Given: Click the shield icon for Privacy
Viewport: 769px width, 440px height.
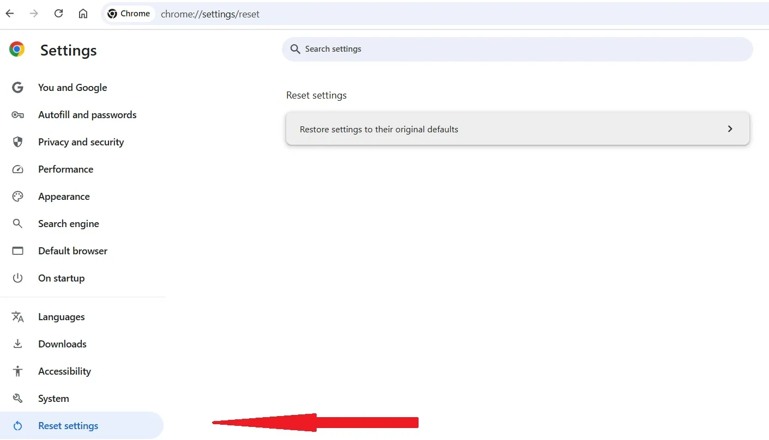Looking at the screenshot, I should (x=17, y=142).
